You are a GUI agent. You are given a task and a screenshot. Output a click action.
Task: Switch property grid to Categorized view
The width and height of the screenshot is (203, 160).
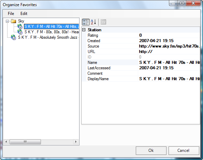pyautogui.click(x=86, y=22)
